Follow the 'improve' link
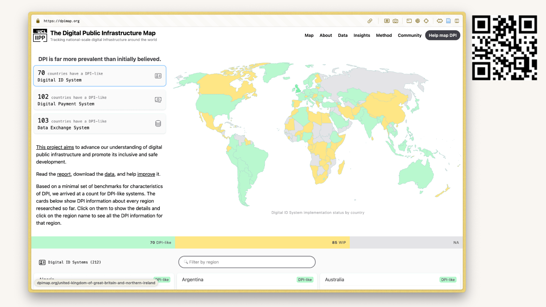Screen dimensions: 546x307 (x=146, y=174)
